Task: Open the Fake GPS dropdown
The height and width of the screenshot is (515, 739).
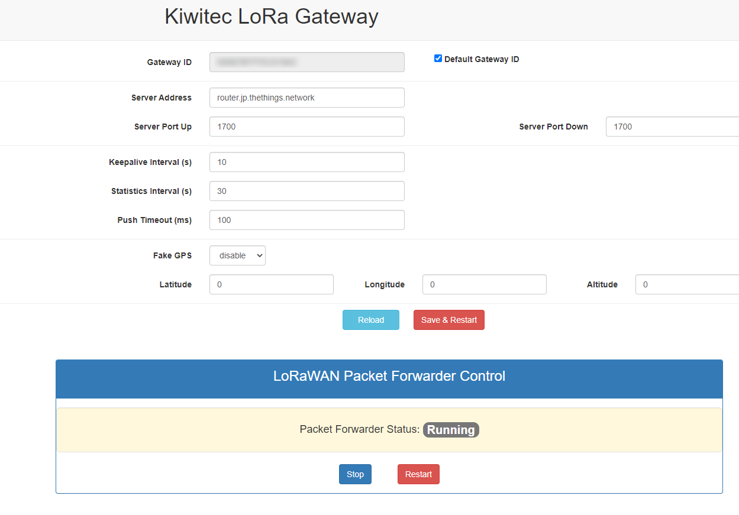Action: [237, 255]
